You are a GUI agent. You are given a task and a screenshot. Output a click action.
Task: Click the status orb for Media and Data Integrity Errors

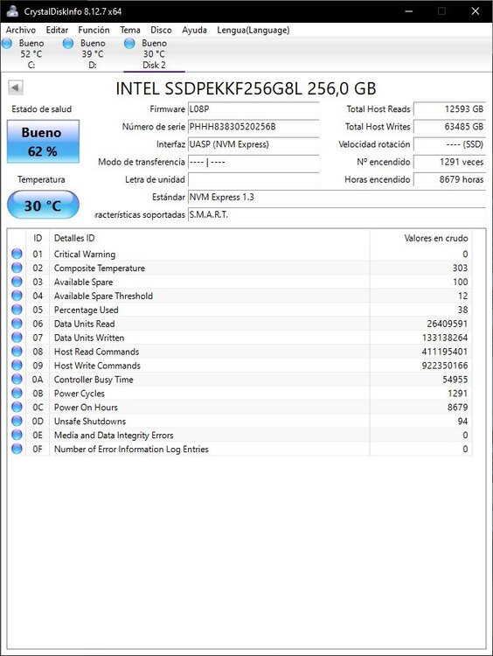(17, 435)
